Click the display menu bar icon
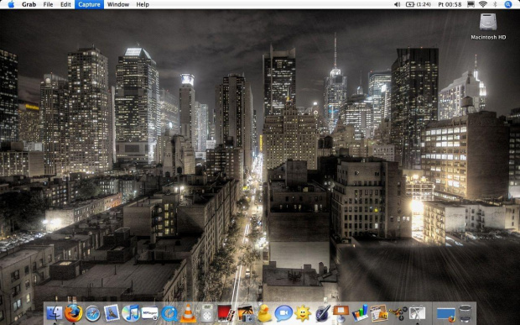 coord(471,4)
